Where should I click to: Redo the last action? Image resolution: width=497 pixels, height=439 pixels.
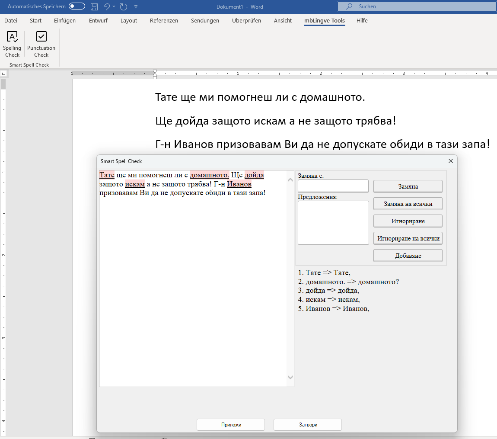[x=124, y=6]
